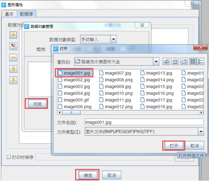Click the edit data object pencil icon

13,46
